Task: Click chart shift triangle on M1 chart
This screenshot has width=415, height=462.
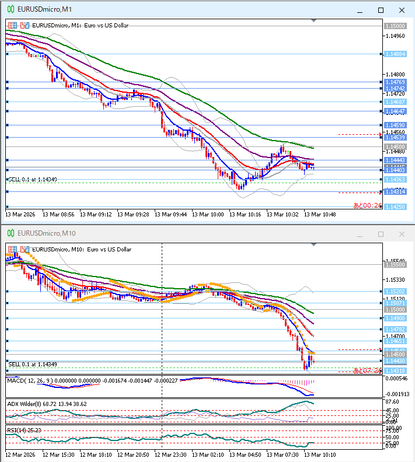Action: click(314, 21)
